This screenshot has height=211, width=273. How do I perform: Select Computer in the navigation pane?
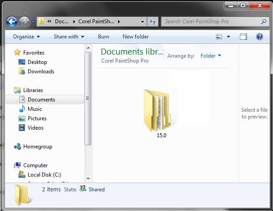click(x=35, y=165)
